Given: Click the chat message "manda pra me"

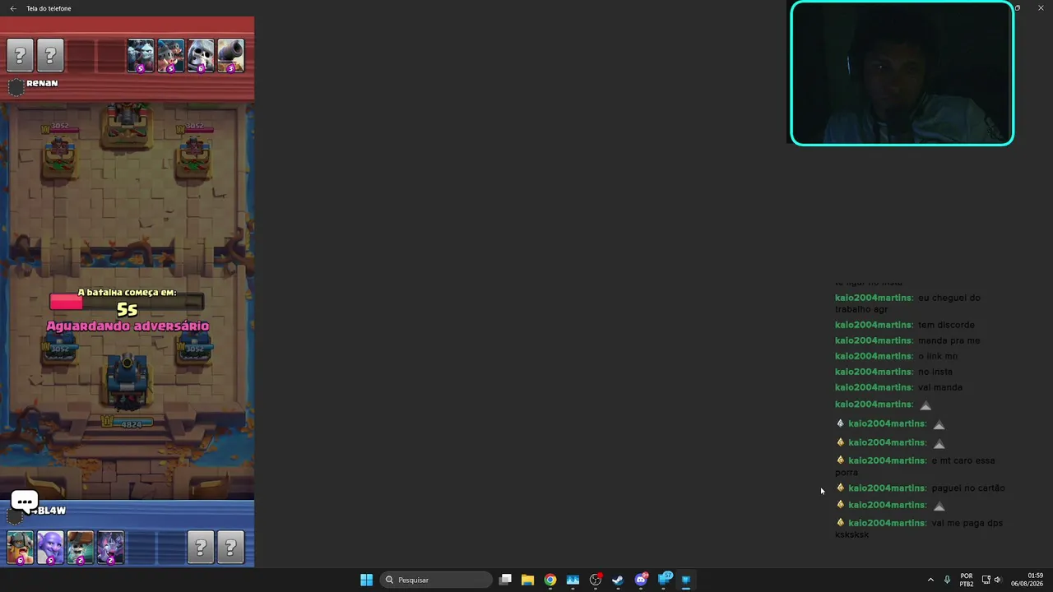Looking at the screenshot, I should 949,340.
